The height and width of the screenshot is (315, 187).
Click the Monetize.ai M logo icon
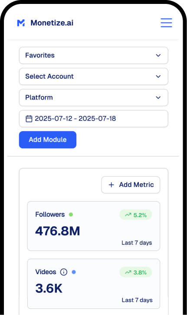tap(21, 23)
